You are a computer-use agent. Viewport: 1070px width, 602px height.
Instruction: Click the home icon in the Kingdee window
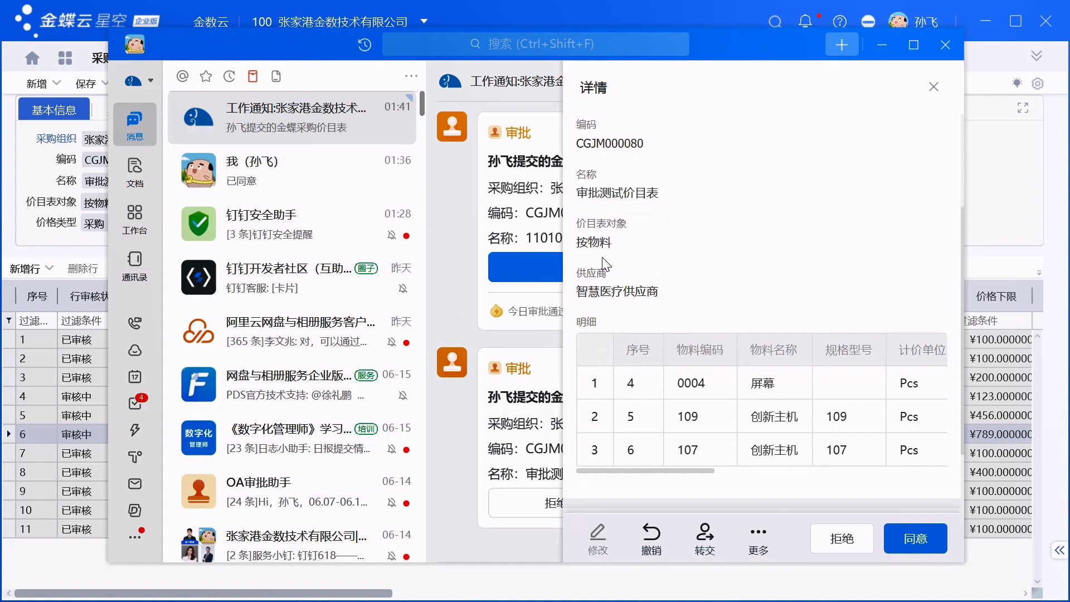tap(32, 58)
